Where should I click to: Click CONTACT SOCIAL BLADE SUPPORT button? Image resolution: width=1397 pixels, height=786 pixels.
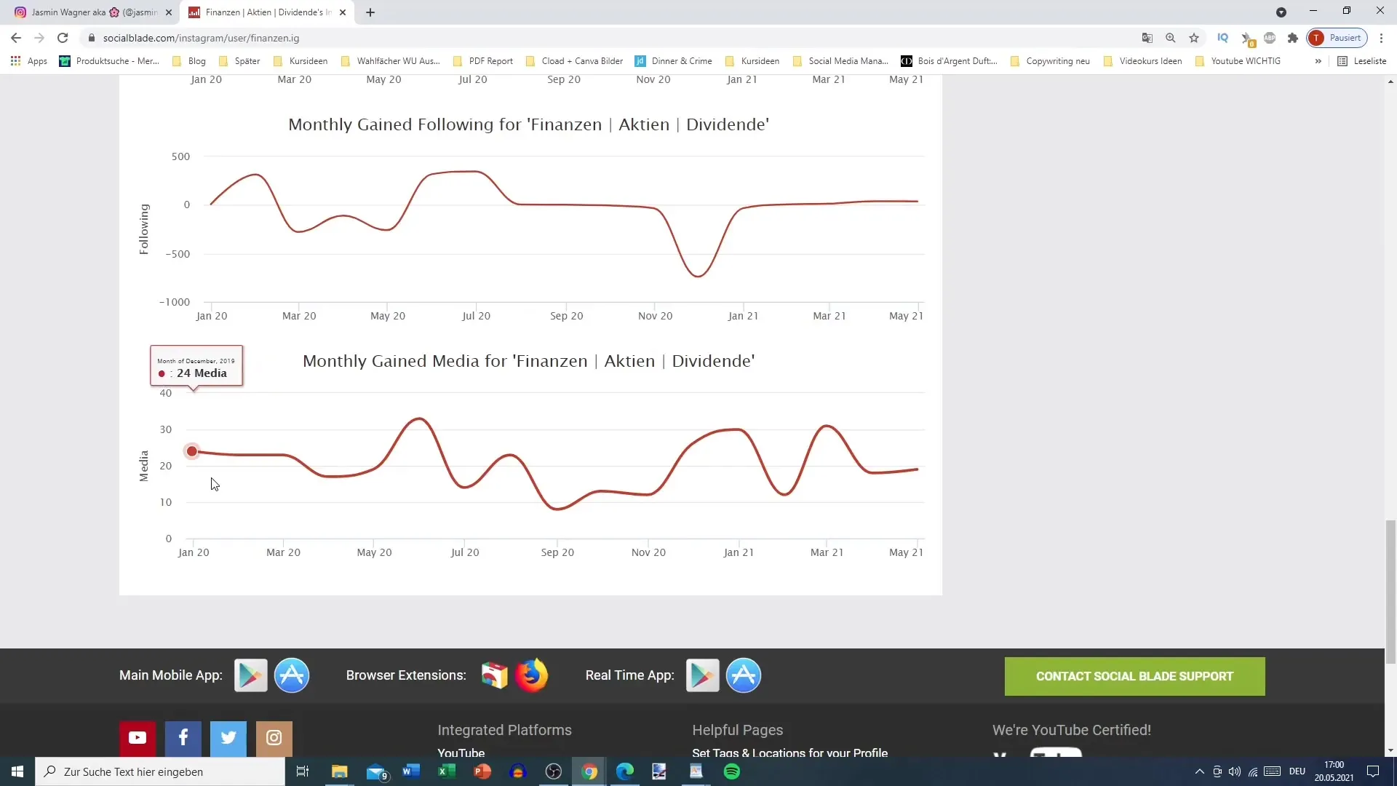coord(1135,677)
